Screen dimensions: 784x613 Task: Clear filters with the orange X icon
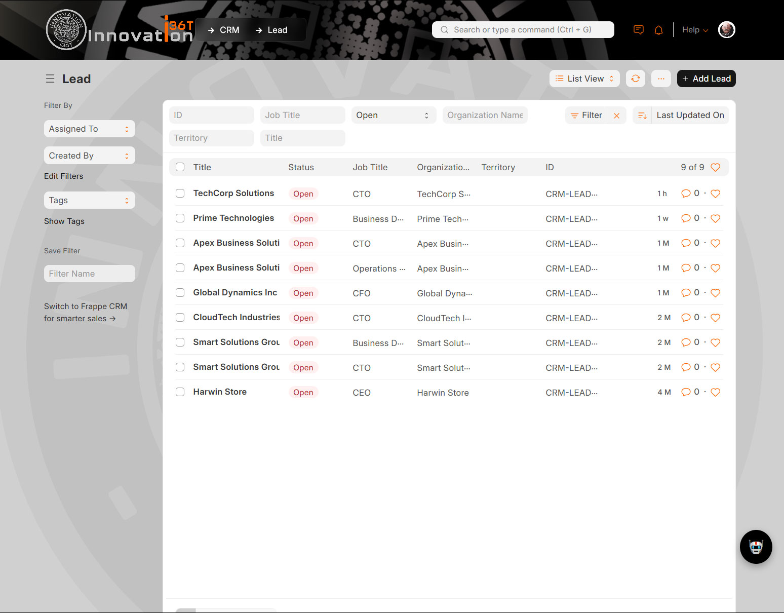[x=616, y=116]
